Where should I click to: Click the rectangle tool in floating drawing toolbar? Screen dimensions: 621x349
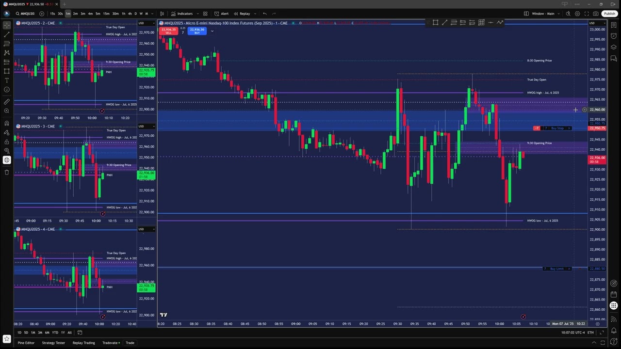point(435,22)
